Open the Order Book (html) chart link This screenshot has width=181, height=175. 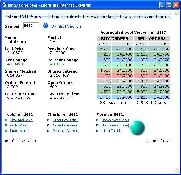(66, 120)
